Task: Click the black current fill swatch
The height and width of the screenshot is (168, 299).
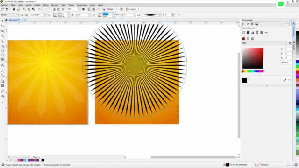Action: point(244,80)
